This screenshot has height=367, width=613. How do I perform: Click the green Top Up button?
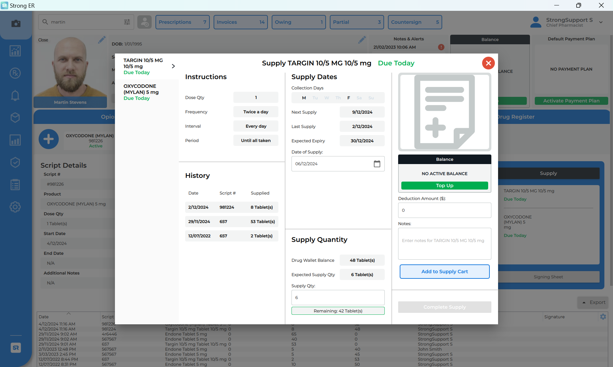tap(444, 185)
